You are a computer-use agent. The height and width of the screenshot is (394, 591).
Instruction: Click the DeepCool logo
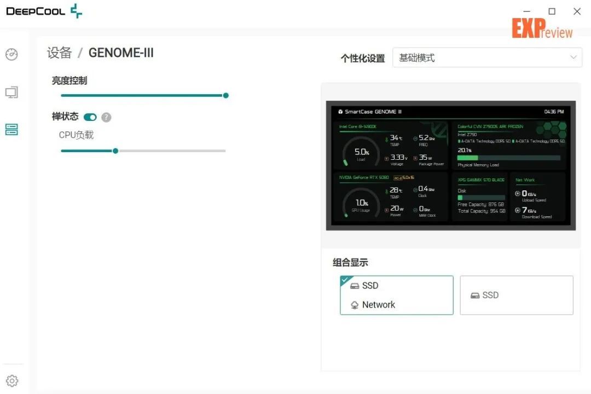(44, 11)
